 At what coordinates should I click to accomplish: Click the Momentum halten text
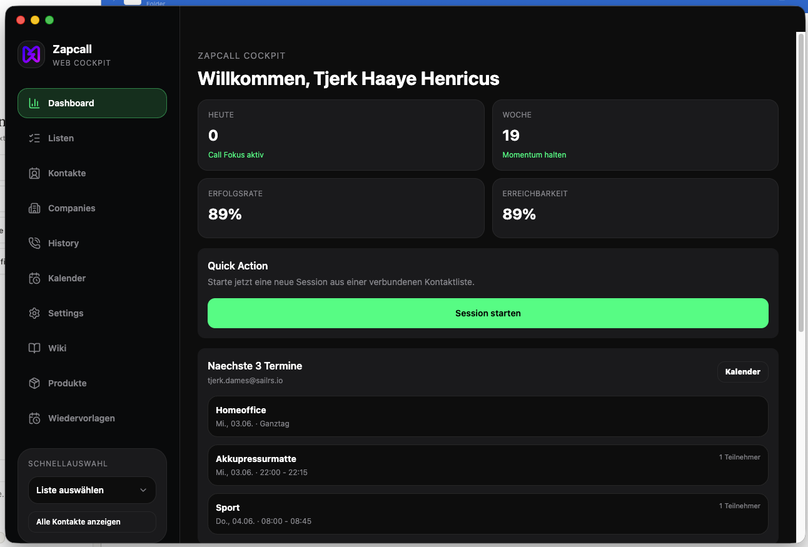click(534, 154)
